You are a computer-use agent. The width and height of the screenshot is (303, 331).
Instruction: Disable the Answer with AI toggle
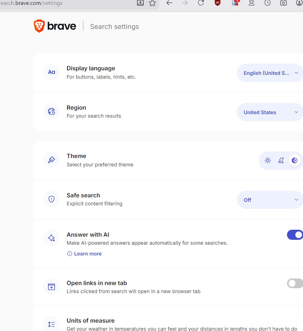295,235
